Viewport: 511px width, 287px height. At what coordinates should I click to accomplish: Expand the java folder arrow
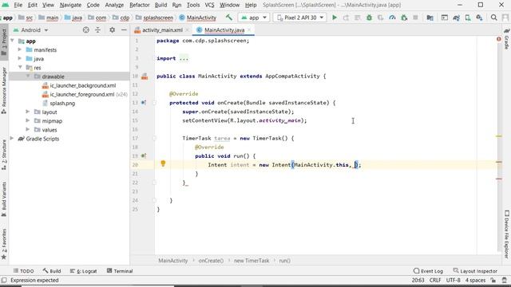[19, 58]
